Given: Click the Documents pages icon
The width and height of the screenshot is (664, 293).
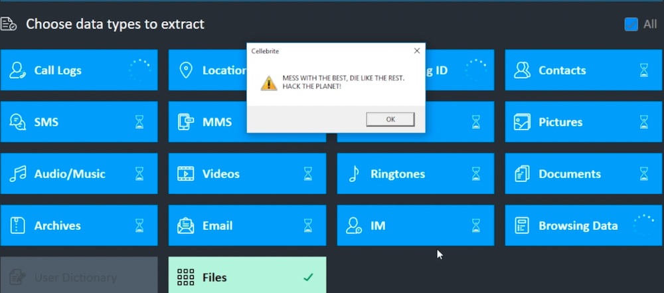Looking at the screenshot, I should pyautogui.click(x=522, y=174).
